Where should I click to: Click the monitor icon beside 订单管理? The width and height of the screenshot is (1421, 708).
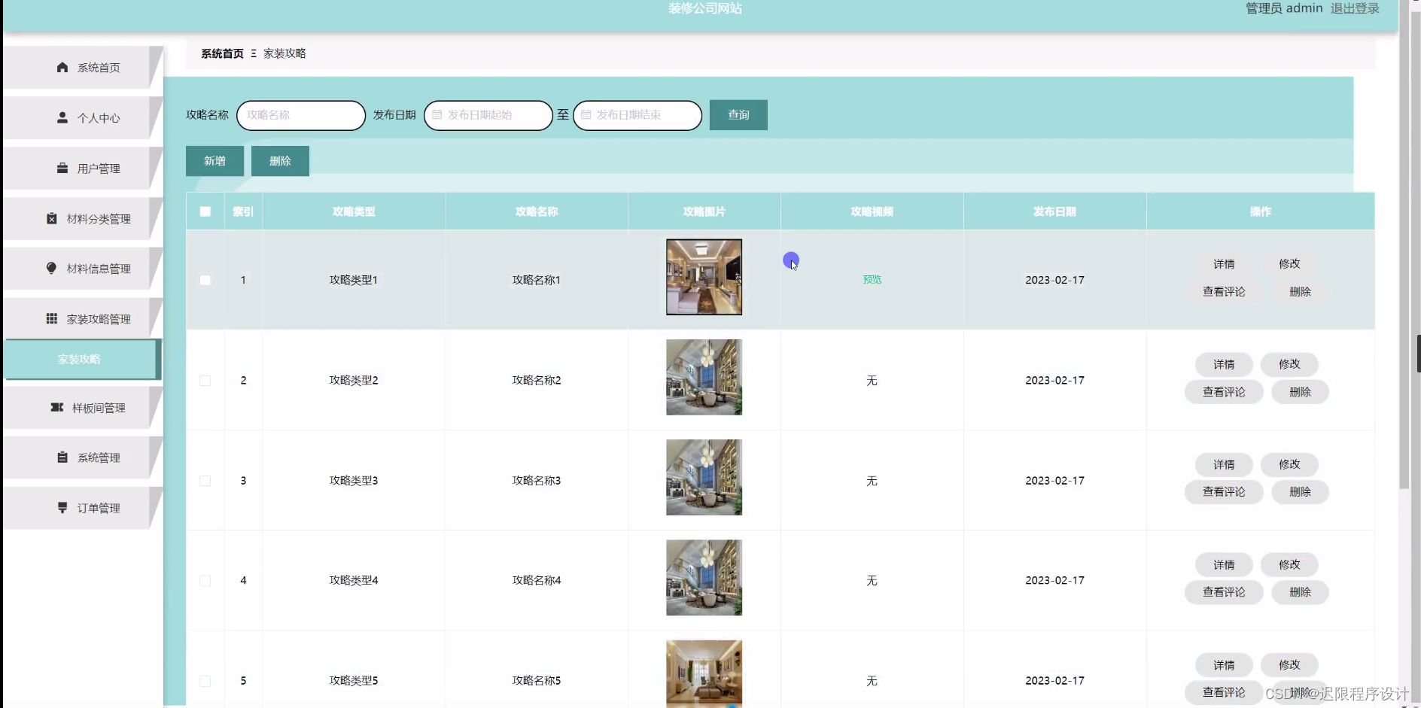point(62,507)
